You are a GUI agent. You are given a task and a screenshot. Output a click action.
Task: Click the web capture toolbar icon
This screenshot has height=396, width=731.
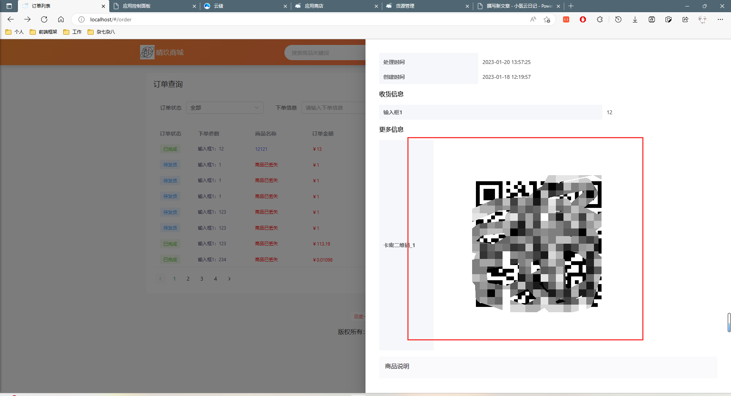[x=669, y=19]
